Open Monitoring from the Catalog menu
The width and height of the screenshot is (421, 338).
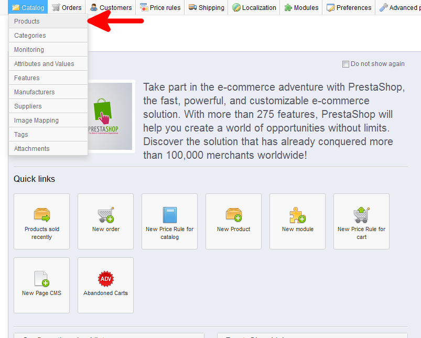(x=48, y=50)
